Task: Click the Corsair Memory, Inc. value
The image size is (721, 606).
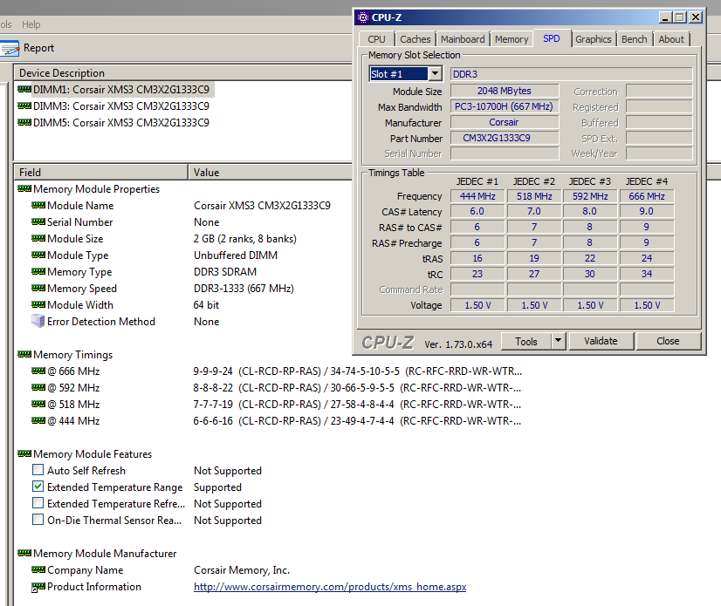Action: [x=242, y=570]
